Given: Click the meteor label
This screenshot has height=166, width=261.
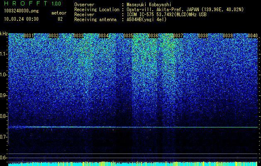Looking at the screenshot, I should (x=59, y=13).
